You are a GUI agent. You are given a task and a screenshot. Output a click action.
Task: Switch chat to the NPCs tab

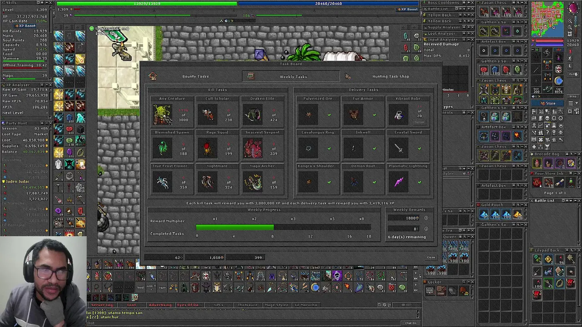coord(218,305)
